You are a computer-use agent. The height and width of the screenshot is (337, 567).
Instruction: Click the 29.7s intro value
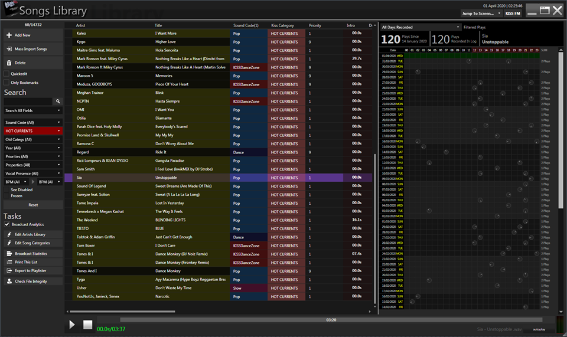coord(357,58)
